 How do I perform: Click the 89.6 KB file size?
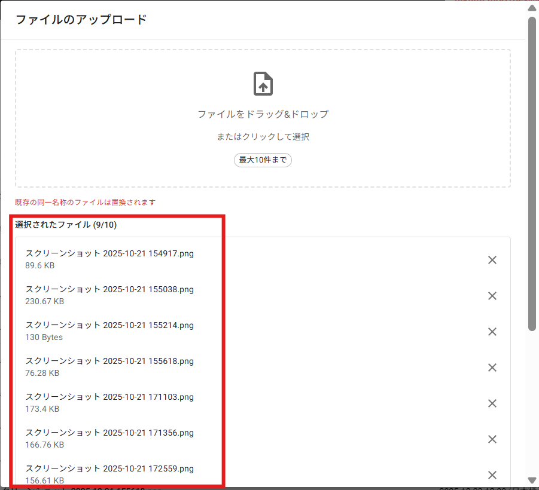pyautogui.click(x=40, y=265)
